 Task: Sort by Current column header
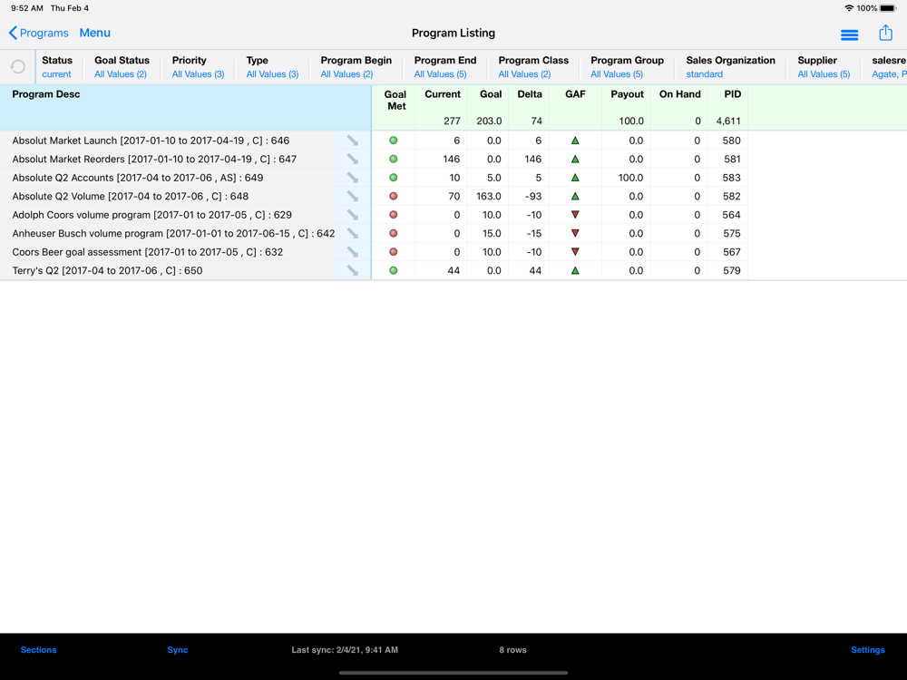[443, 94]
